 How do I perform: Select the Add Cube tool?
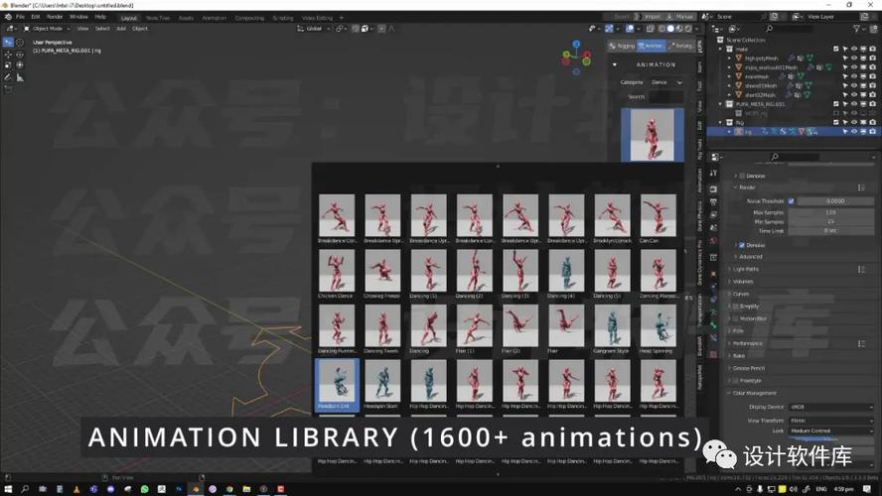click(8, 89)
